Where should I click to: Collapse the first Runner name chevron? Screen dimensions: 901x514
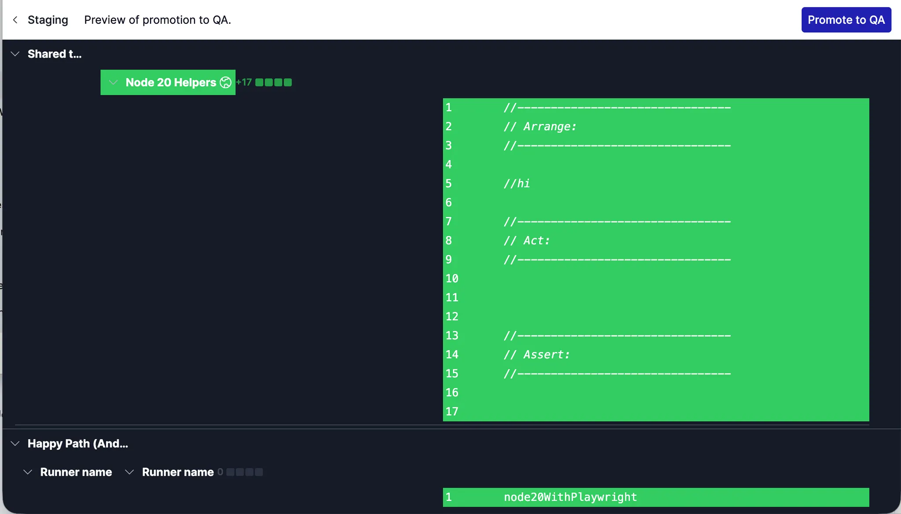pyautogui.click(x=27, y=472)
